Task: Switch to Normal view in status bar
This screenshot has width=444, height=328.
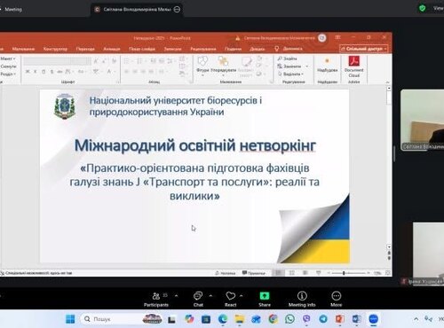Action: tap(278, 273)
